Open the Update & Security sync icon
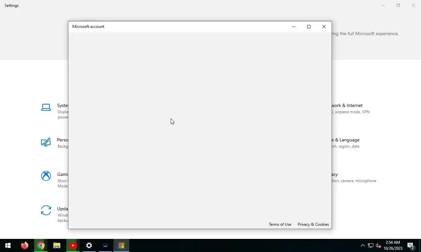 point(46,210)
